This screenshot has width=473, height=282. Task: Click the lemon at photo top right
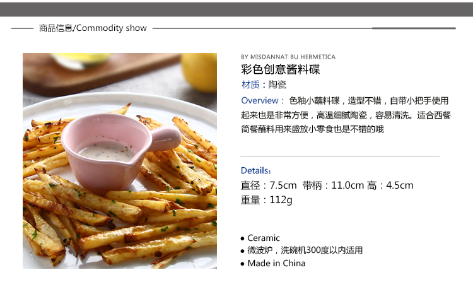coord(199,72)
